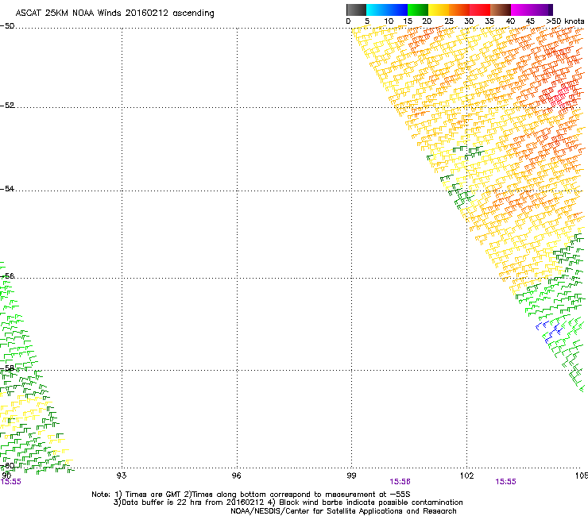This screenshot has width=588, height=516.
Task: Pick the yellow 20-25 knots legend segment
Action: tap(439, 10)
